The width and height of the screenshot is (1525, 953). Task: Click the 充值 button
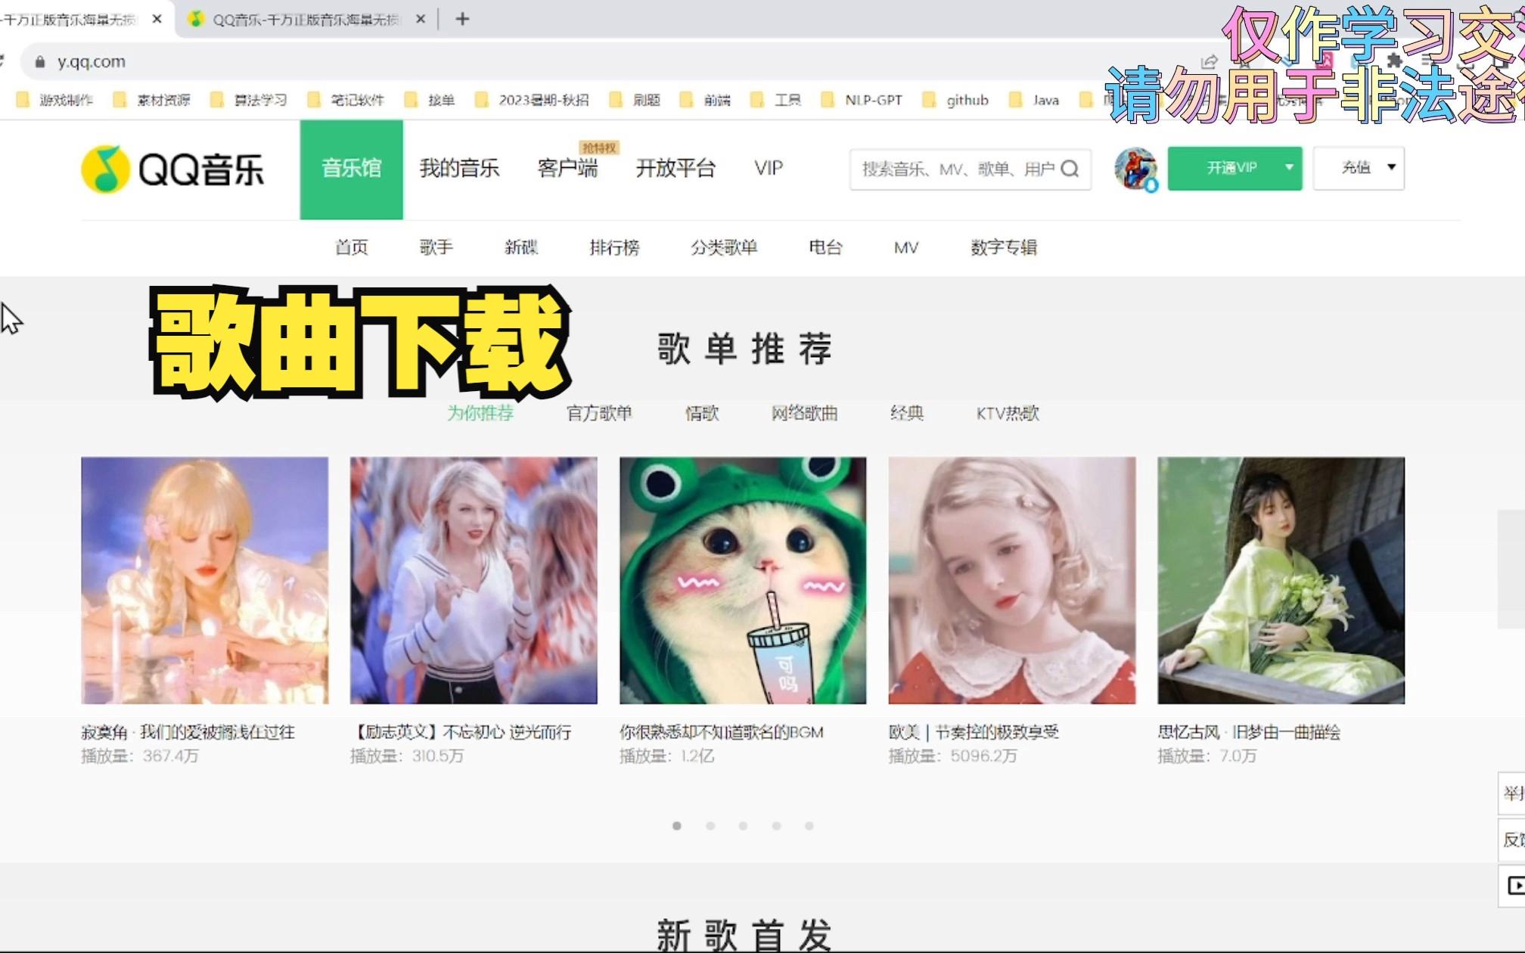(1358, 168)
